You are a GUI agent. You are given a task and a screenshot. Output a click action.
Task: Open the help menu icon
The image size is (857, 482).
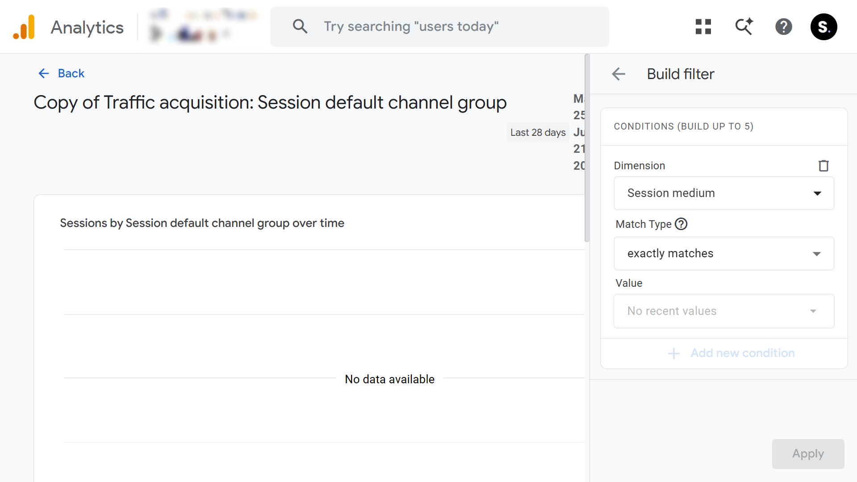pyautogui.click(x=784, y=27)
